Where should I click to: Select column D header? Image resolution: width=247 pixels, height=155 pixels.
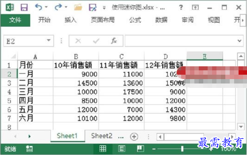165,56
